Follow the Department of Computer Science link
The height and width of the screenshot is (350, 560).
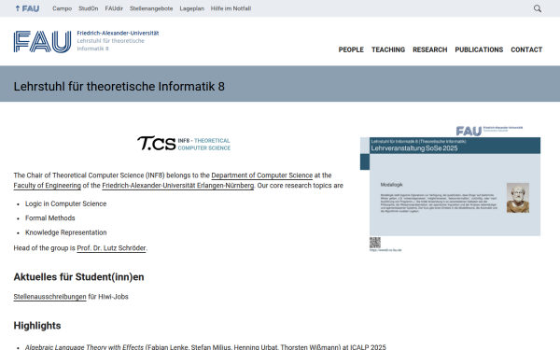tap(261, 175)
